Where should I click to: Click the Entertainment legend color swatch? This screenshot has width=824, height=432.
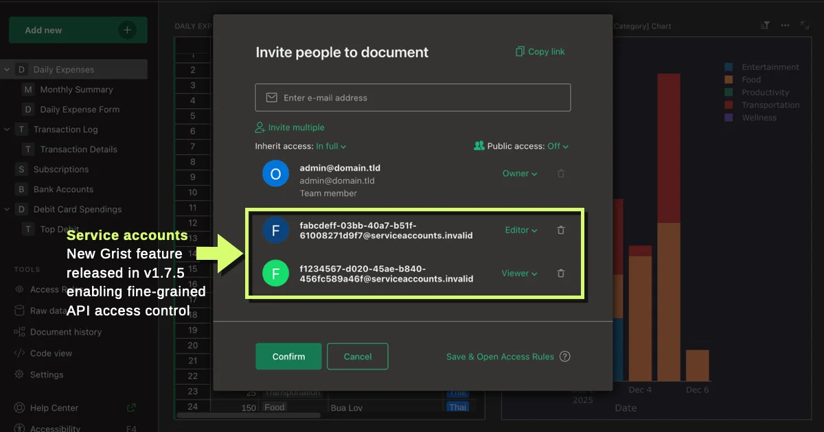click(x=729, y=67)
